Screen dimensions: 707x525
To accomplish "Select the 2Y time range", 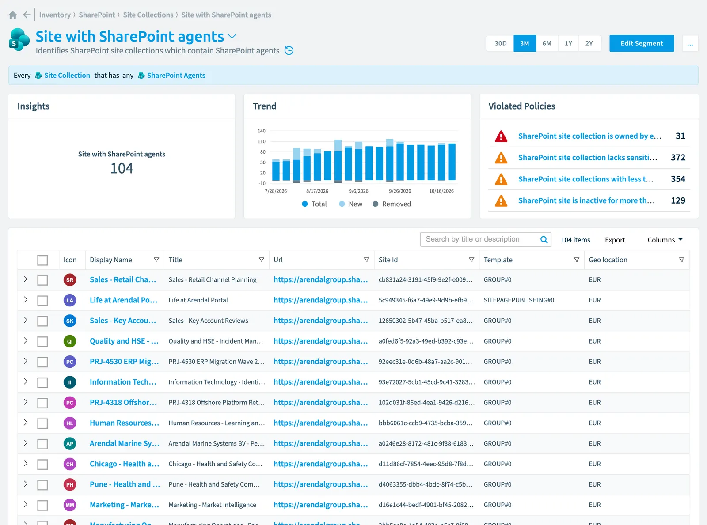I will pos(589,43).
